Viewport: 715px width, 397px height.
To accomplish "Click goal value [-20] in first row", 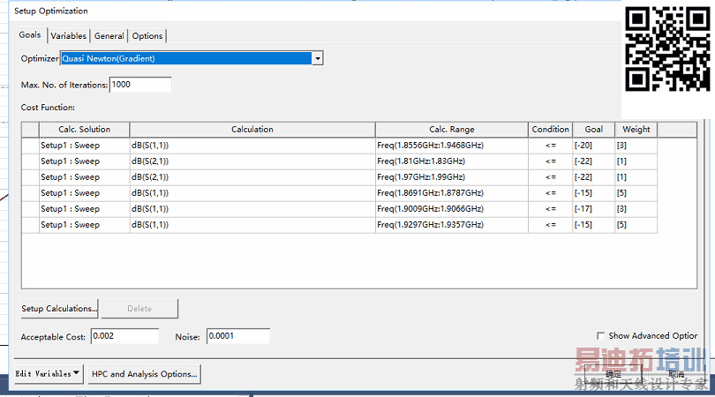I will pyautogui.click(x=594, y=146).
